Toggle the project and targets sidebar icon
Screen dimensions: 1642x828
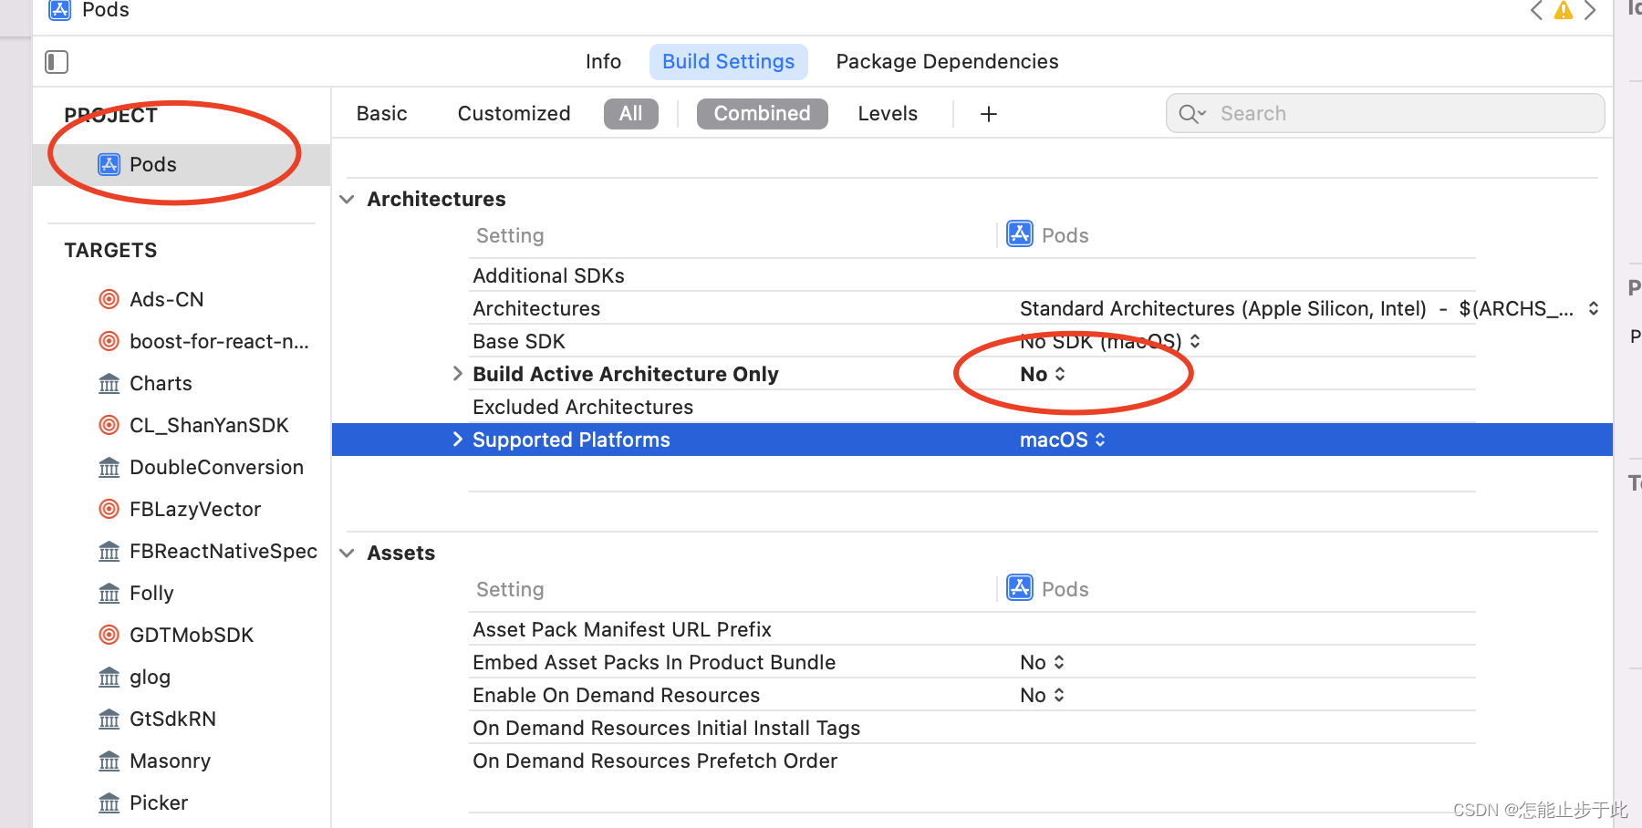click(57, 62)
